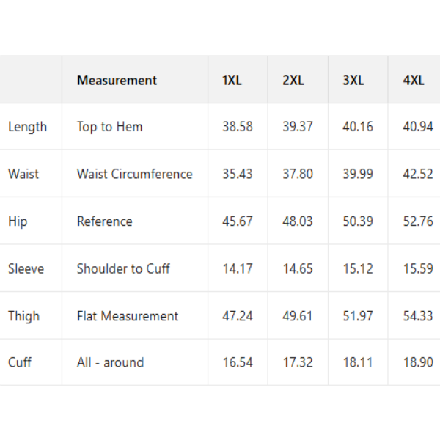Select the Length row label

point(27,127)
